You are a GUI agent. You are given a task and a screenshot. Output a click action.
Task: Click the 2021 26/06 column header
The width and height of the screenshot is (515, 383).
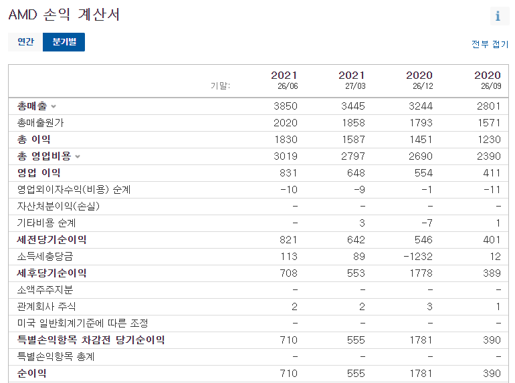point(284,80)
